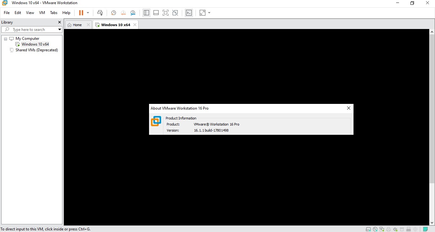The image size is (435, 232).
Task: Click the webcam device status icon
Action: tap(415, 229)
